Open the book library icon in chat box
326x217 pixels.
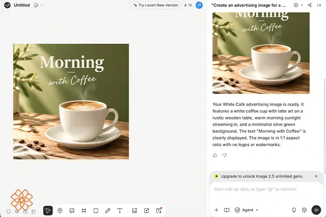(227, 210)
